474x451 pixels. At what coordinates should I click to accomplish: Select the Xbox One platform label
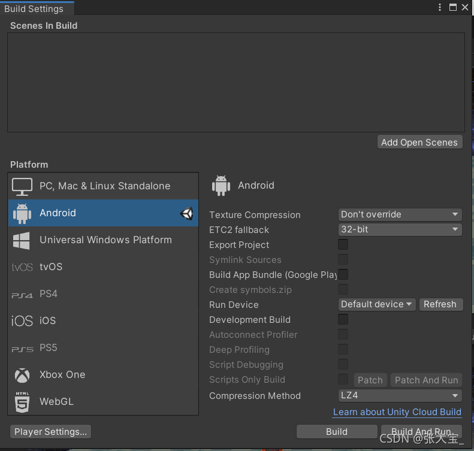coord(62,374)
